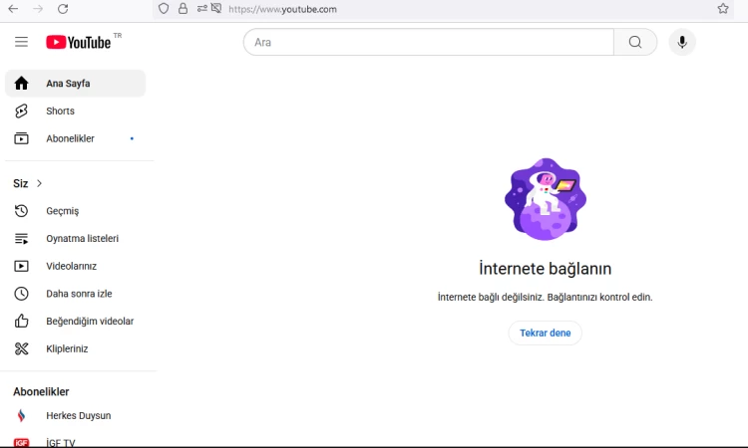This screenshot has width=748, height=448.
Task: Open the hamburger guide menu
Action: pyautogui.click(x=21, y=42)
